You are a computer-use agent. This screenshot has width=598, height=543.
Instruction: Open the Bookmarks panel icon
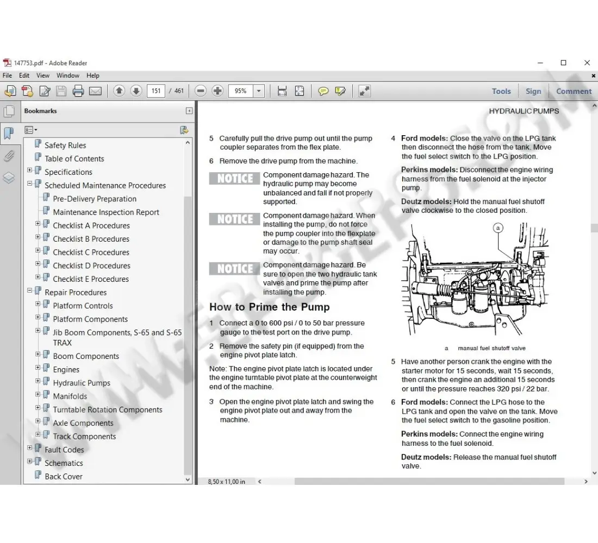click(8, 134)
